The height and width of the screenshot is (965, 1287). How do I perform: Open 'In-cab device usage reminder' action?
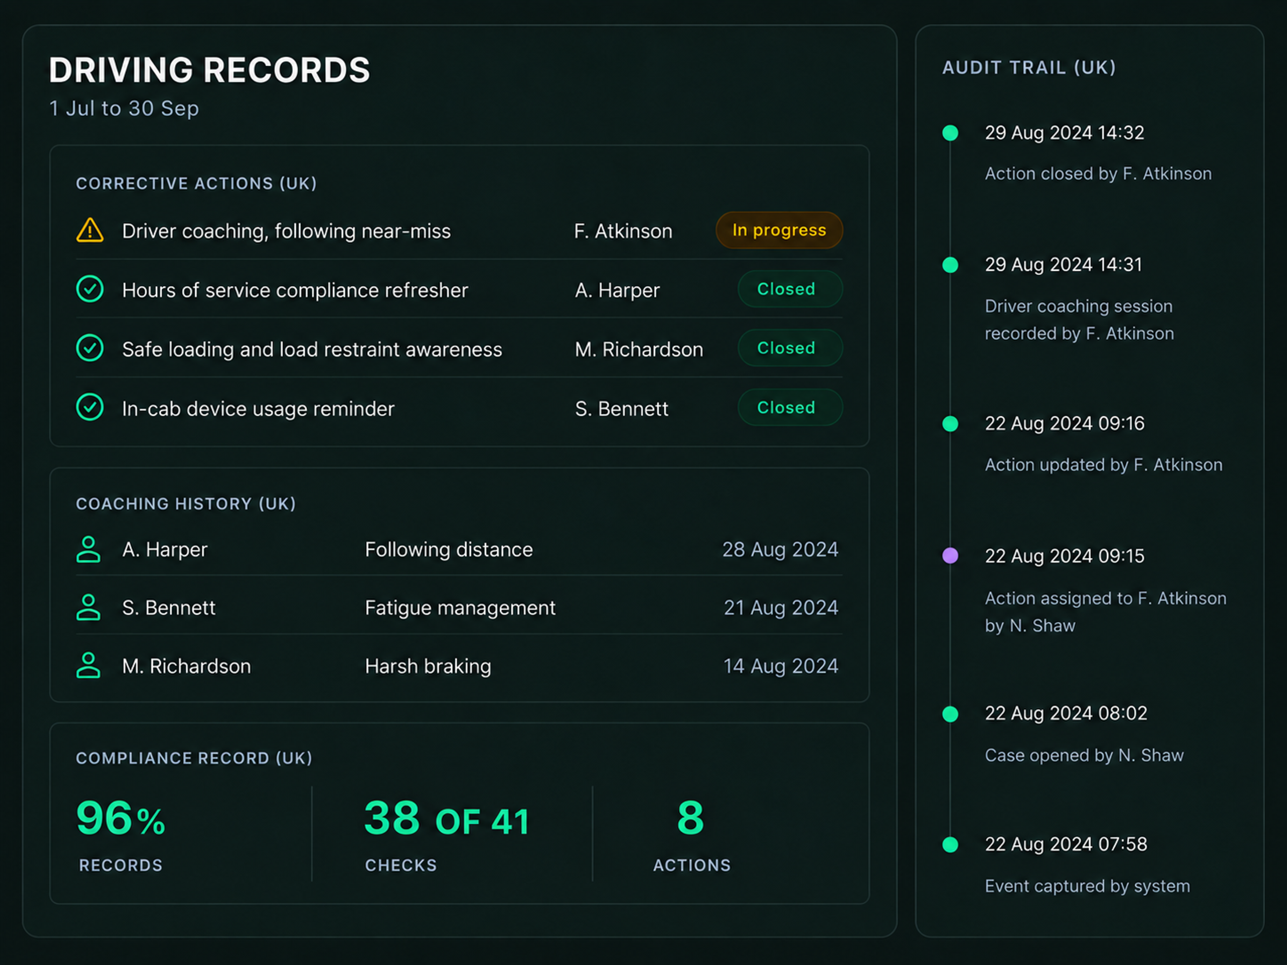[258, 409]
